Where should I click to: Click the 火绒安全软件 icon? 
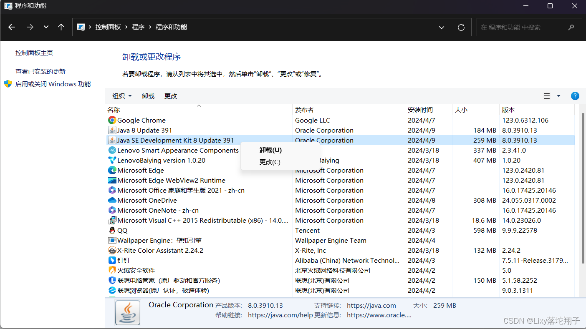click(112, 270)
